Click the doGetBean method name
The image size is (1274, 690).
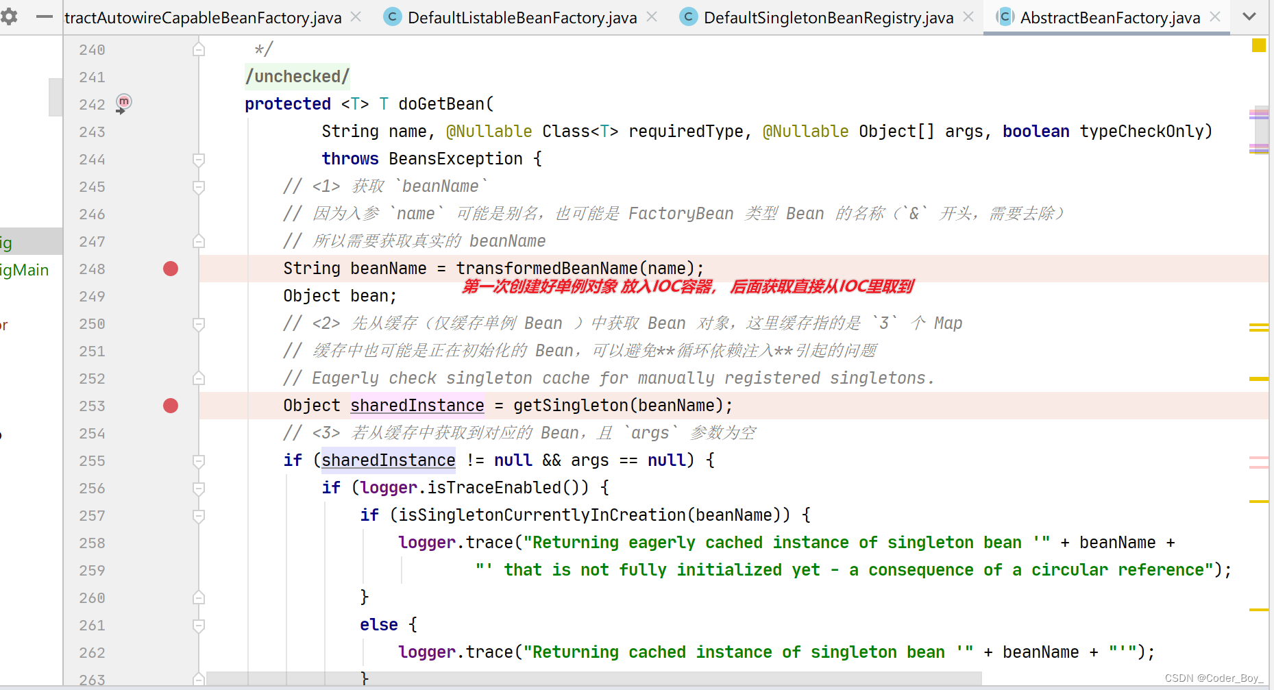click(x=441, y=104)
